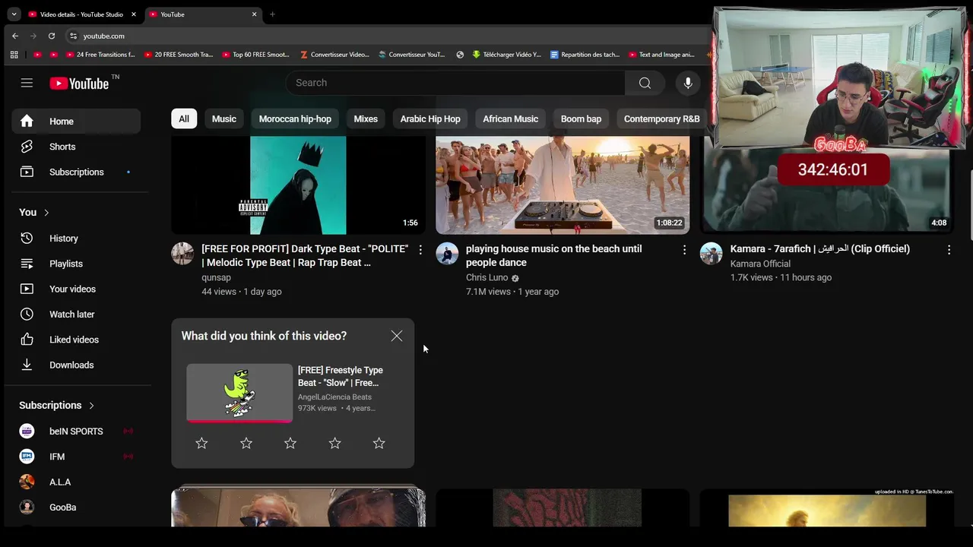The width and height of the screenshot is (973, 547).
Task: Expand the Subscriptions section heading
Action: (x=57, y=406)
